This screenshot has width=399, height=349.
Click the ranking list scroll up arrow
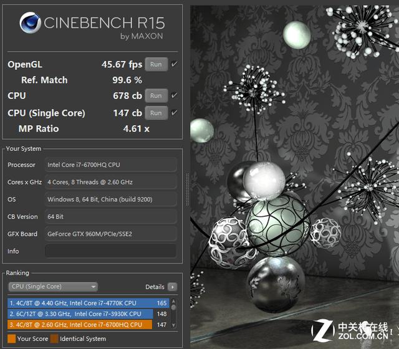coord(174,301)
